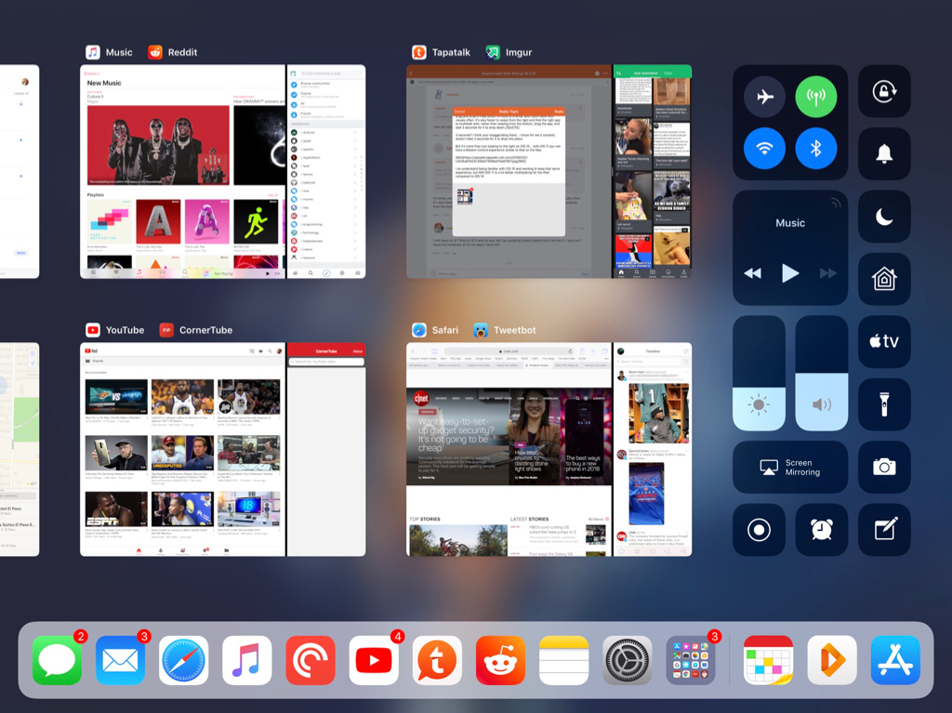Open Reddit from the dock
This screenshot has width=952, height=713.
point(500,660)
